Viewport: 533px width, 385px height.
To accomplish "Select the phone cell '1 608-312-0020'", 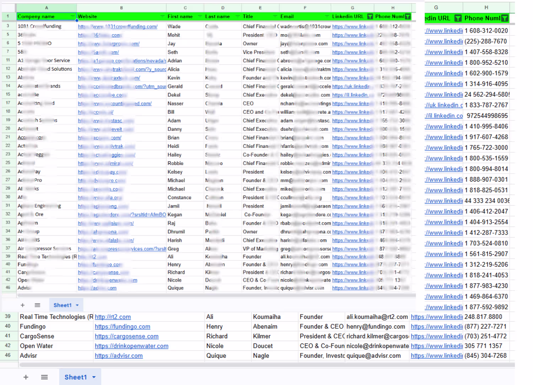I will tap(486, 31).
